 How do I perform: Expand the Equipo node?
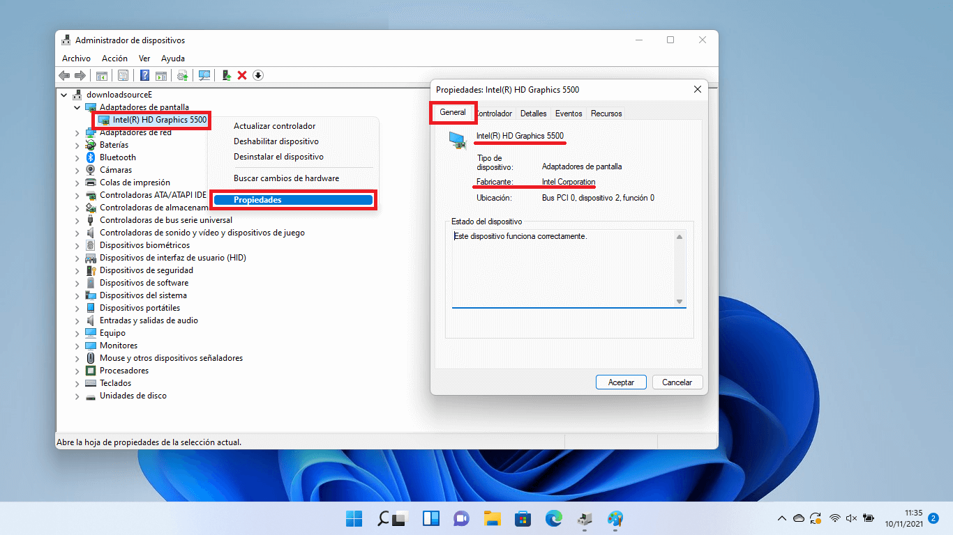pyautogui.click(x=77, y=333)
